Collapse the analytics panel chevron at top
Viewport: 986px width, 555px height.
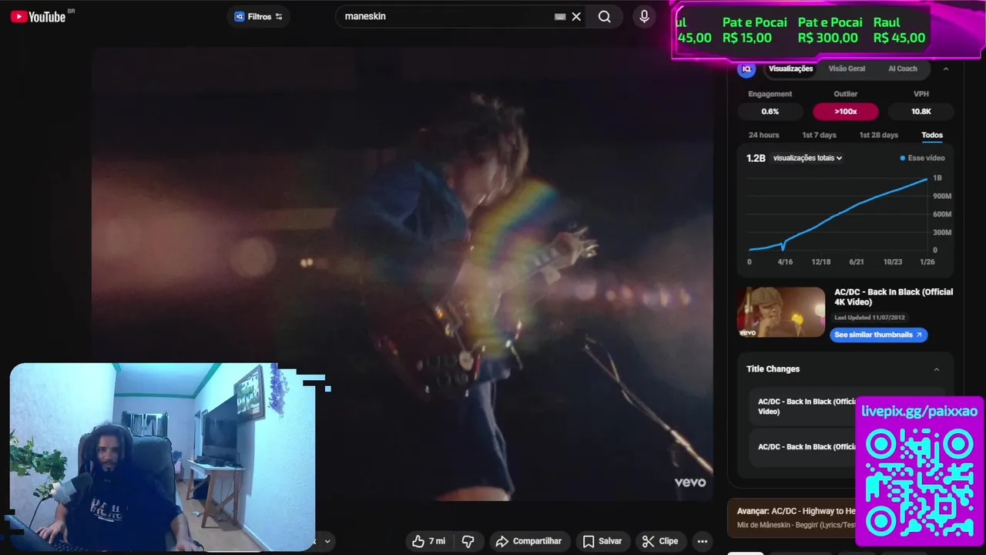946,69
